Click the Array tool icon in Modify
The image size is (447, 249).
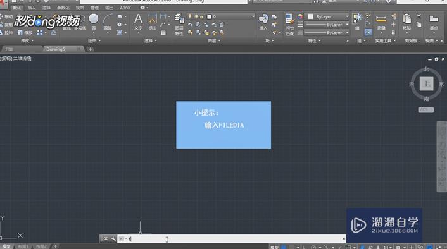click(40, 33)
